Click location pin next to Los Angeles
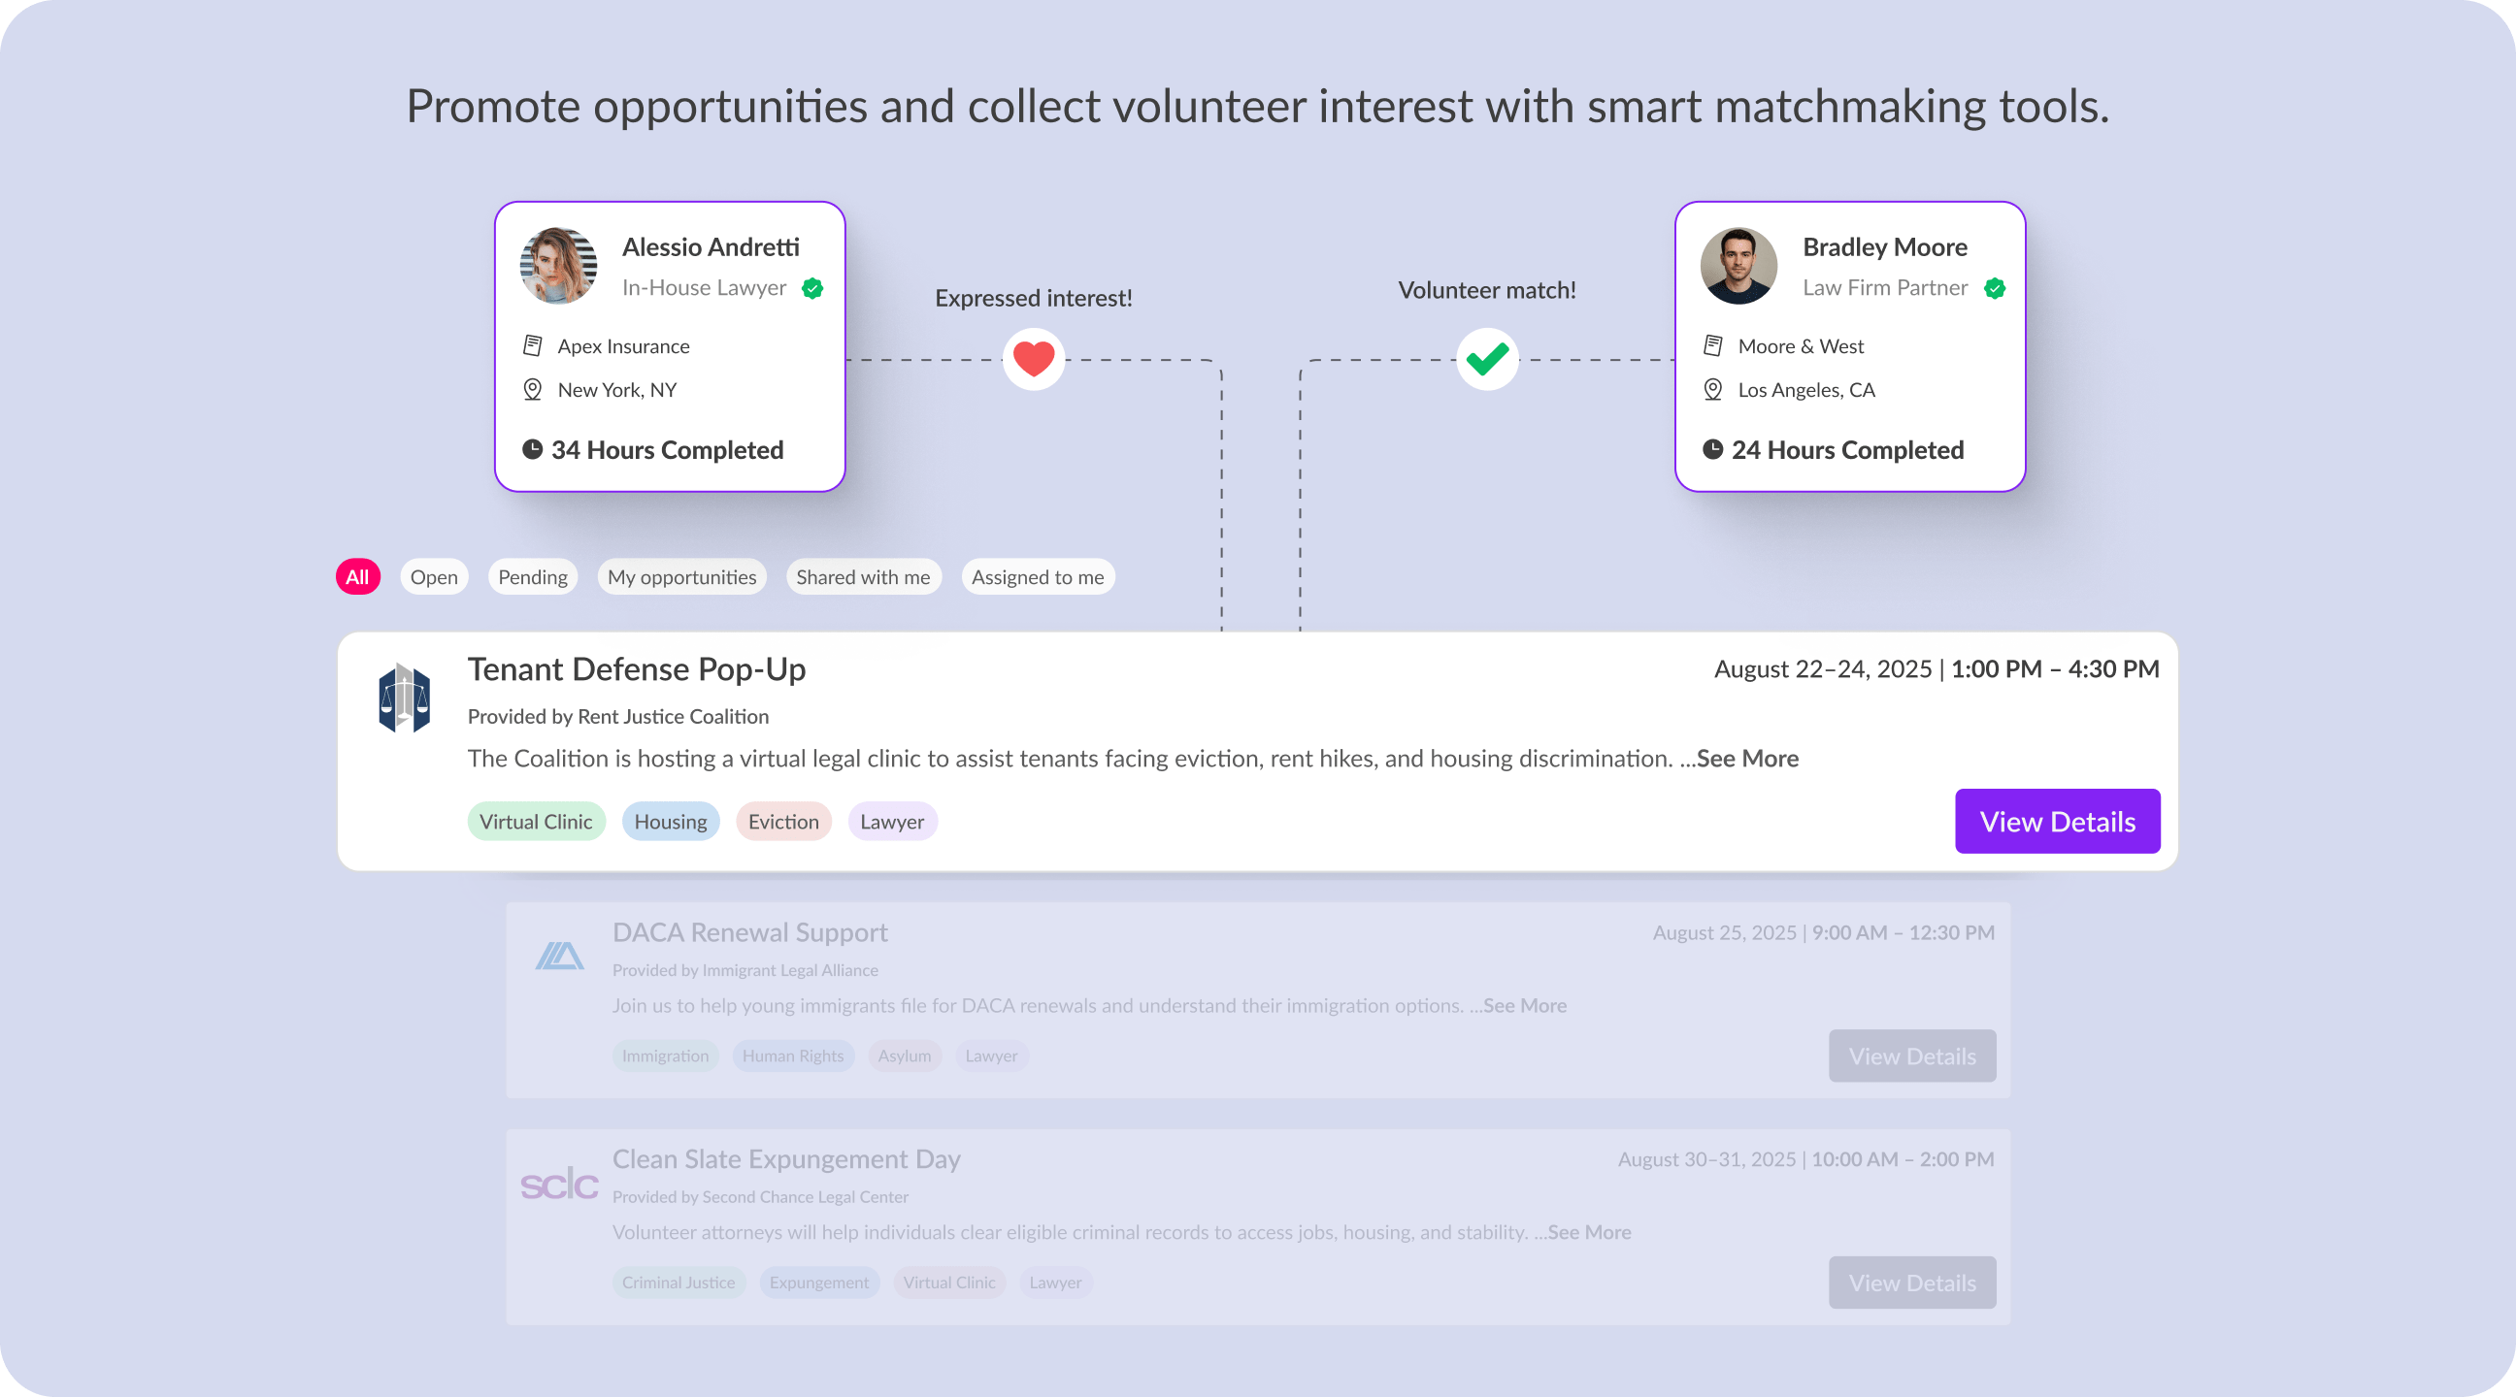Screen dimensions: 2516x1397 (x=1713, y=390)
